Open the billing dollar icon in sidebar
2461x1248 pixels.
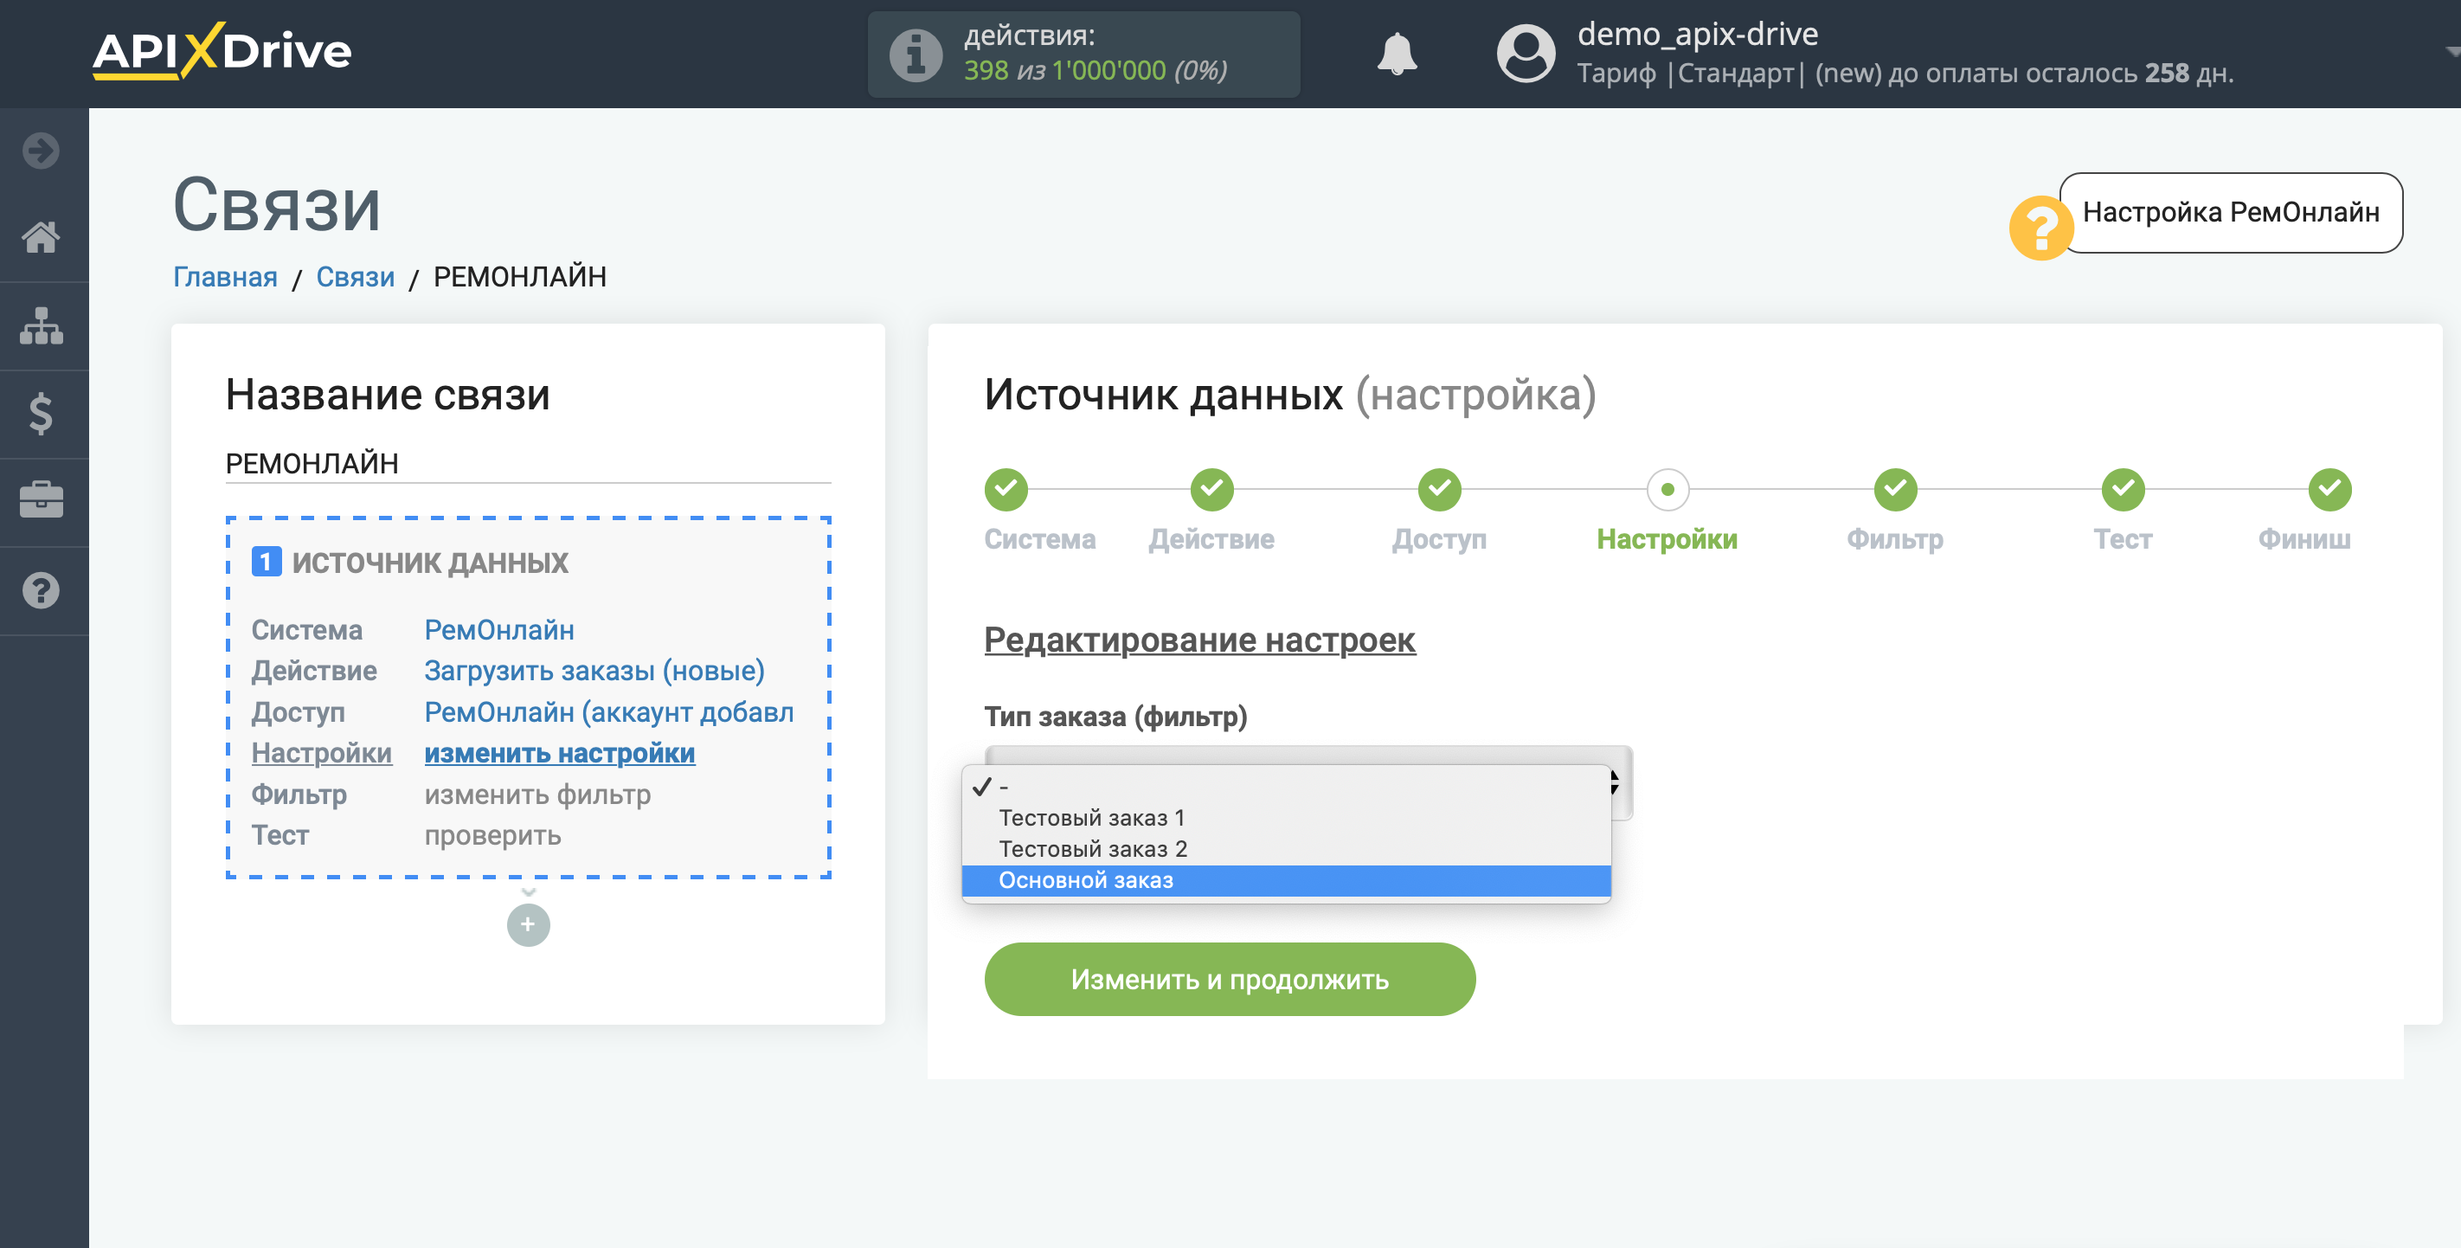pos(41,414)
